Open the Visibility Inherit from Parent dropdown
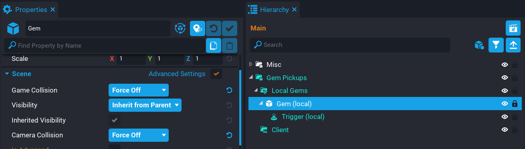 click(x=145, y=105)
